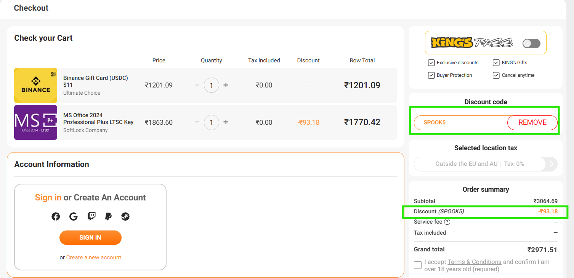Accept Terms & Conditions checkbox
The image size is (574, 278).
click(x=418, y=265)
